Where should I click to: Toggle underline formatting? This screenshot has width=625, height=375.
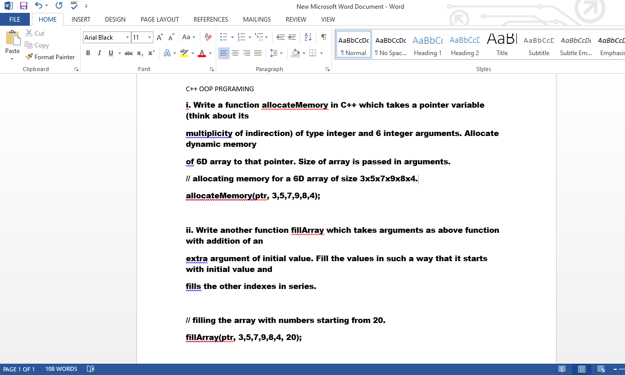(x=110, y=53)
